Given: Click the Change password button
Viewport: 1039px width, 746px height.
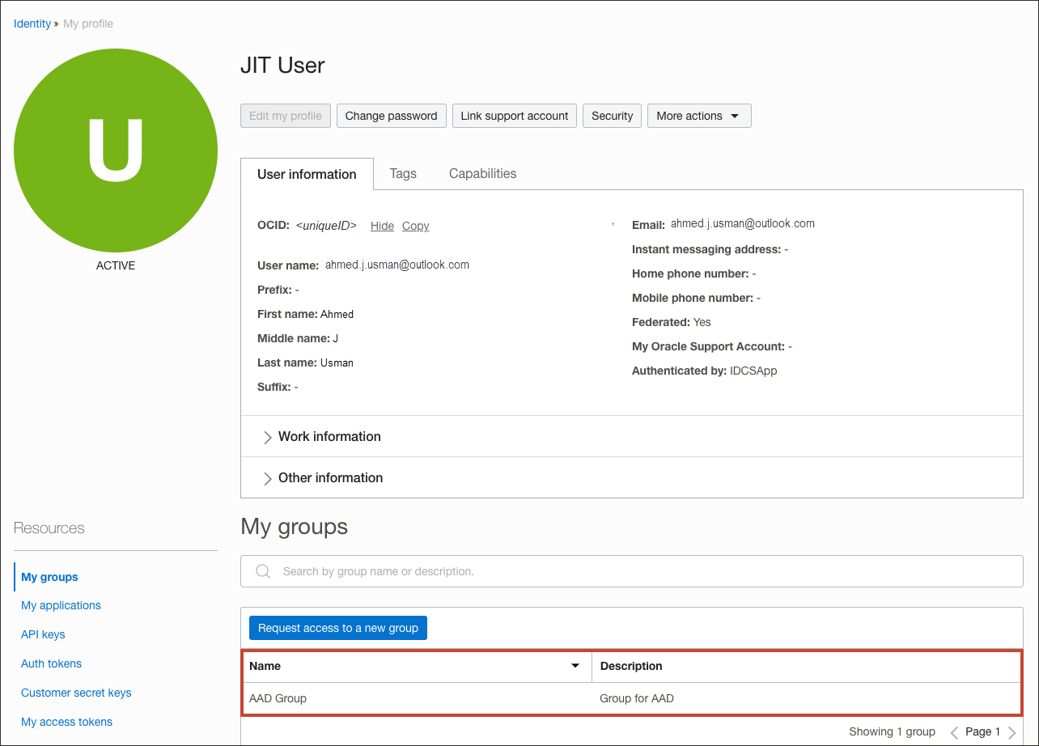Looking at the screenshot, I should (391, 115).
